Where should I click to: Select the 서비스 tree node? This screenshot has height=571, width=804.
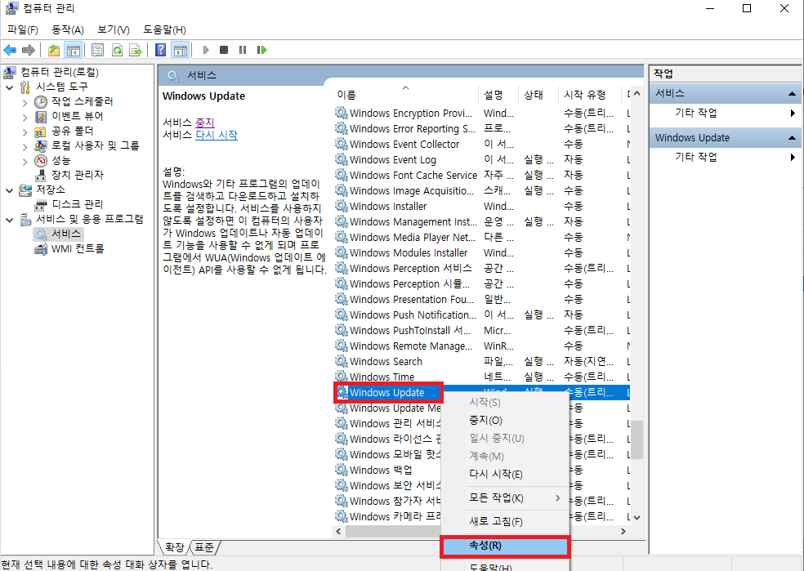pos(65,234)
